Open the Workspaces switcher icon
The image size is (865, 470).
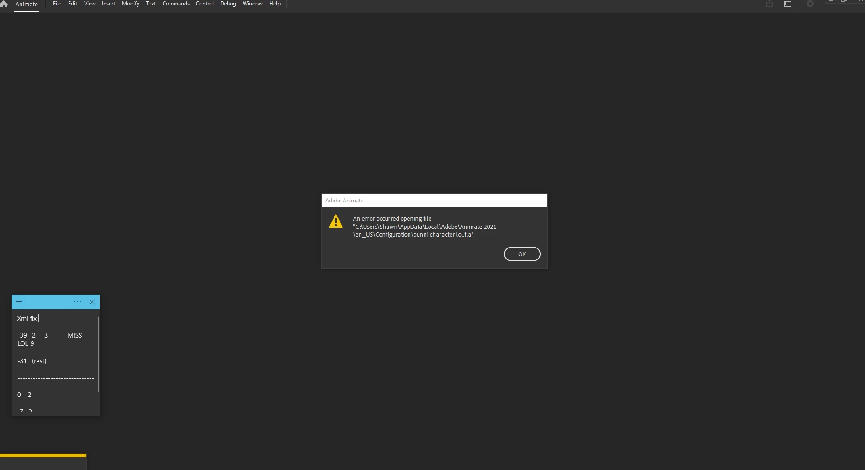(x=788, y=4)
